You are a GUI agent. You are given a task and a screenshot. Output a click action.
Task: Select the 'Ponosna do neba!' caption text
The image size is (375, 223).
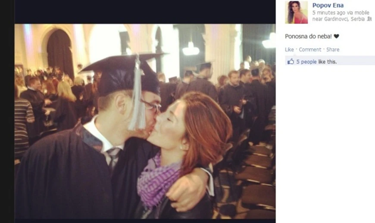[308, 36]
